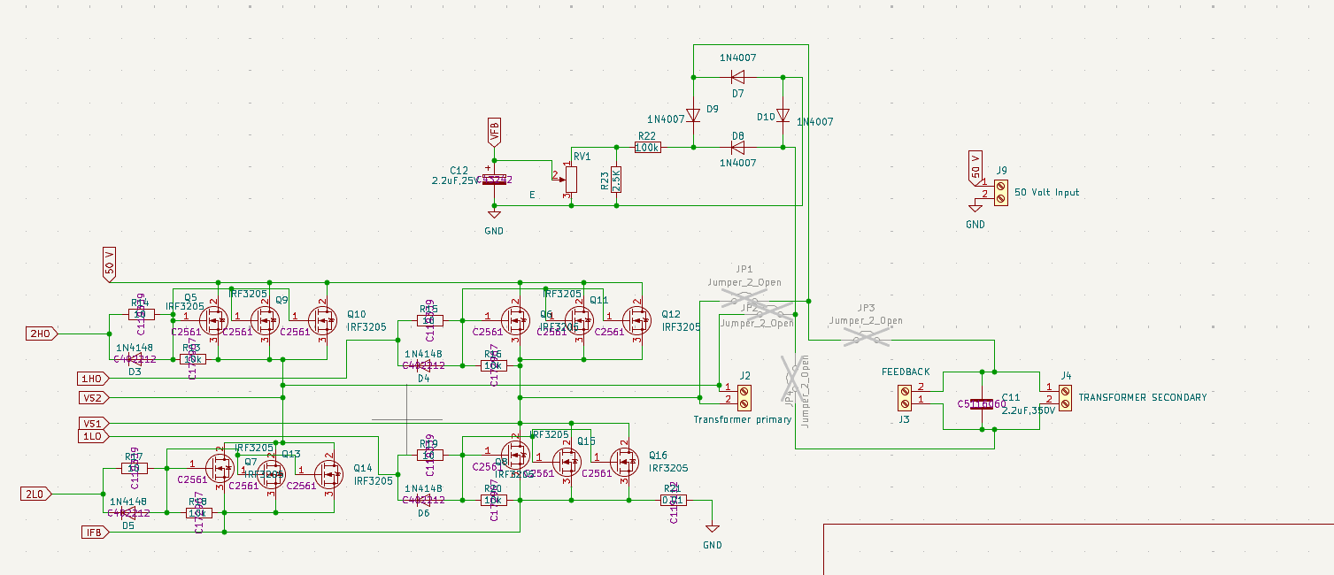
Task: Click the IFB net label
Action: pyautogui.click(x=95, y=532)
